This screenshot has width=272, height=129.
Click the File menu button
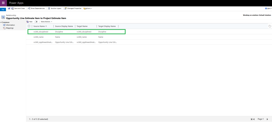tap(3, 9)
